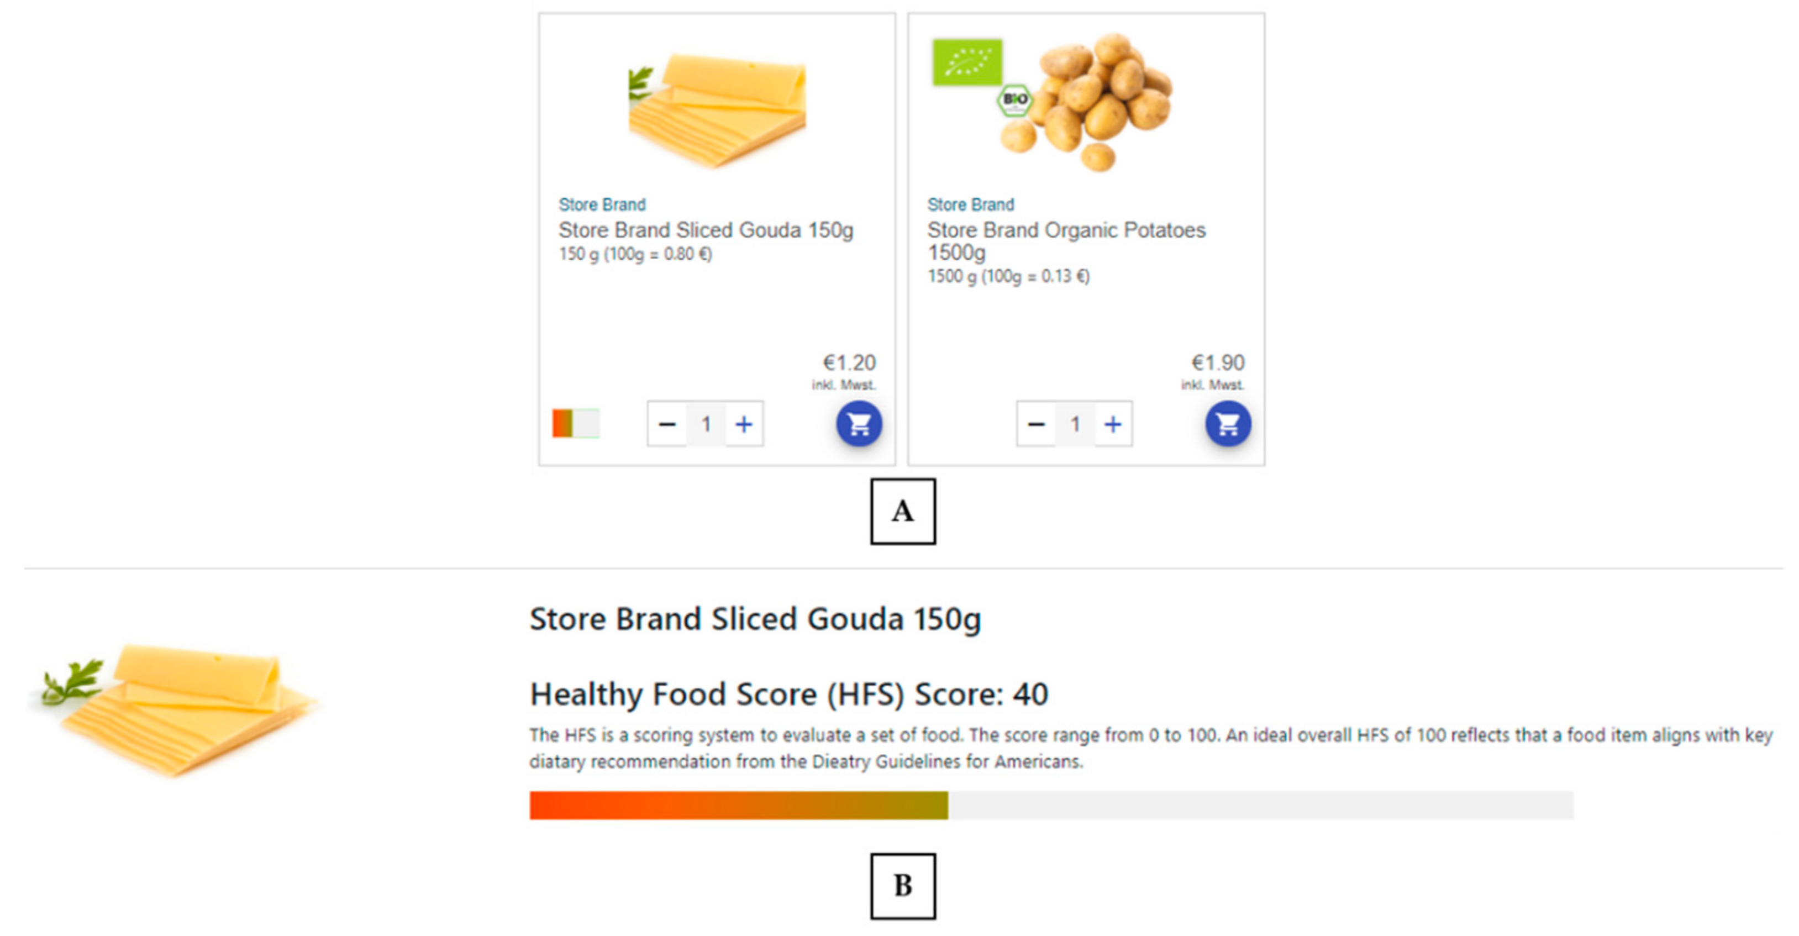Decrease Organic Potatoes quantity with minus
The image size is (1799, 936).
(x=1037, y=424)
